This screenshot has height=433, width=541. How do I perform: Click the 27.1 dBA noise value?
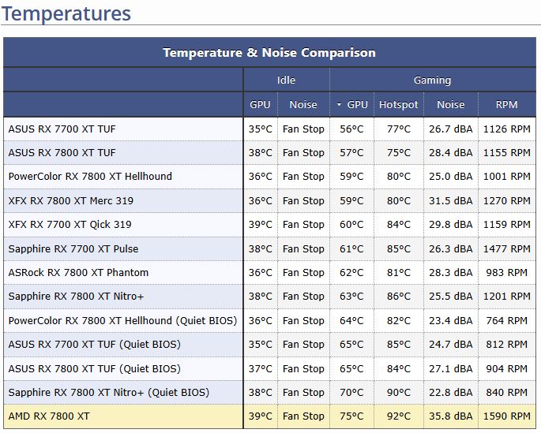pyautogui.click(x=451, y=368)
